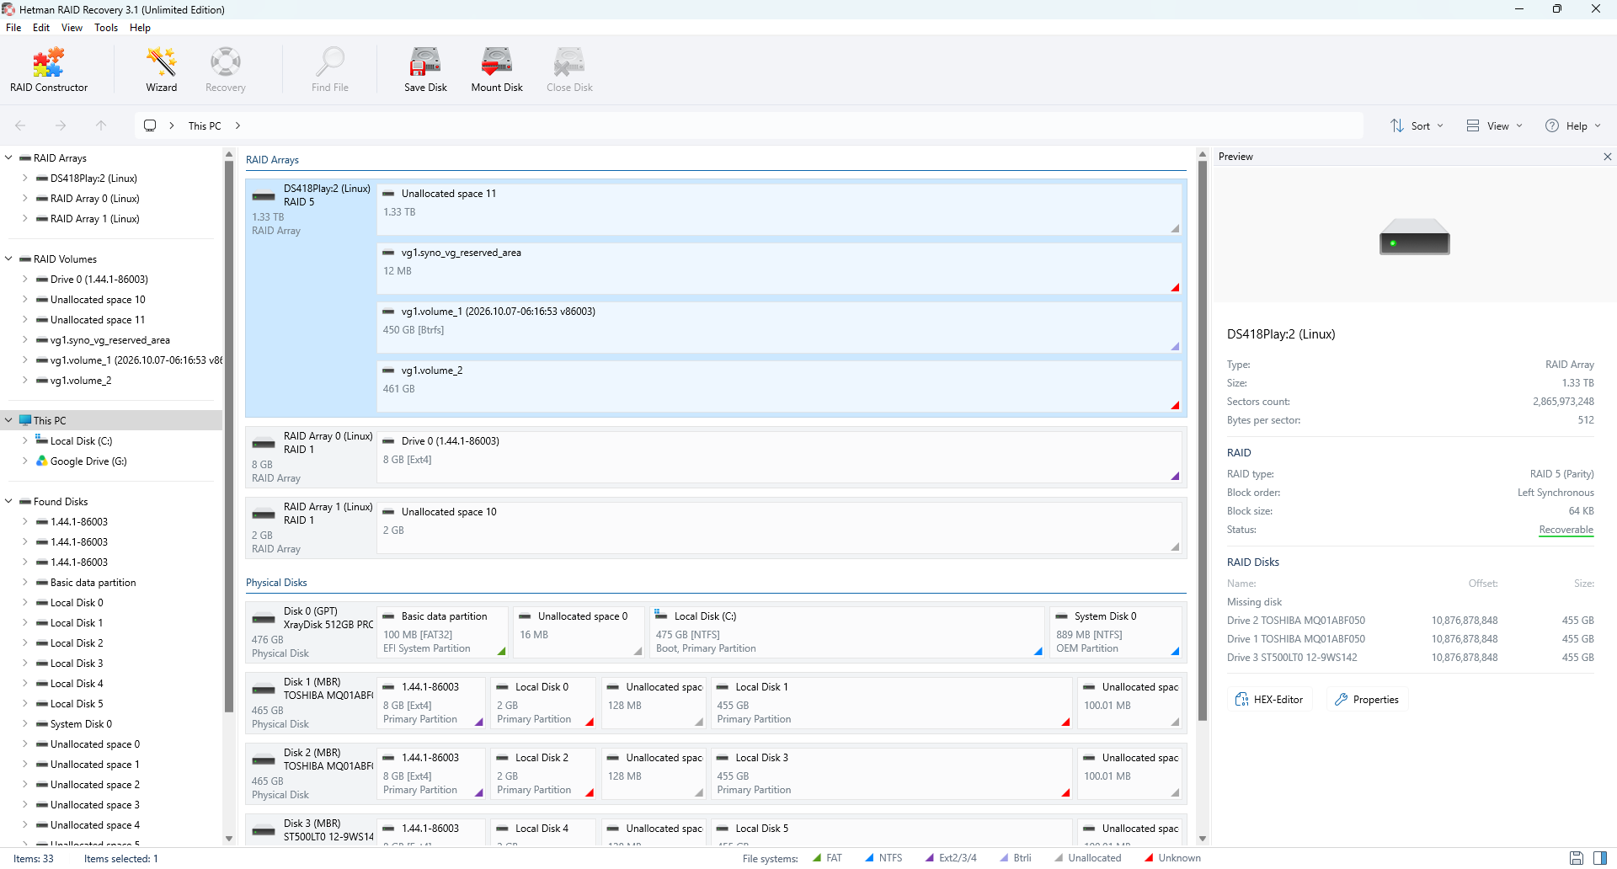Collapse the RAID Volumes tree node
The height and width of the screenshot is (869, 1617).
[9, 259]
